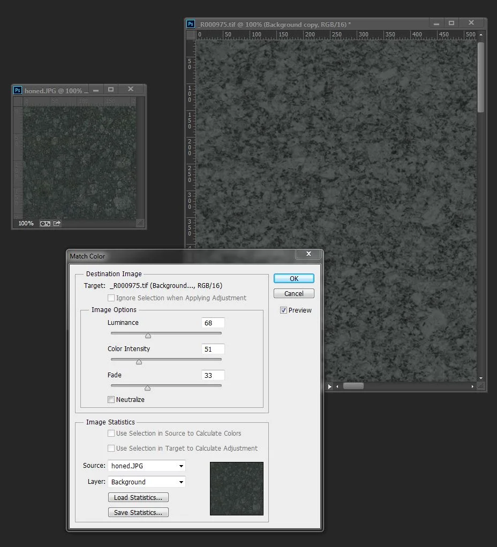The width and height of the screenshot is (497, 547).
Task: Enable the Neutralize checkbox
Action: pyautogui.click(x=111, y=399)
